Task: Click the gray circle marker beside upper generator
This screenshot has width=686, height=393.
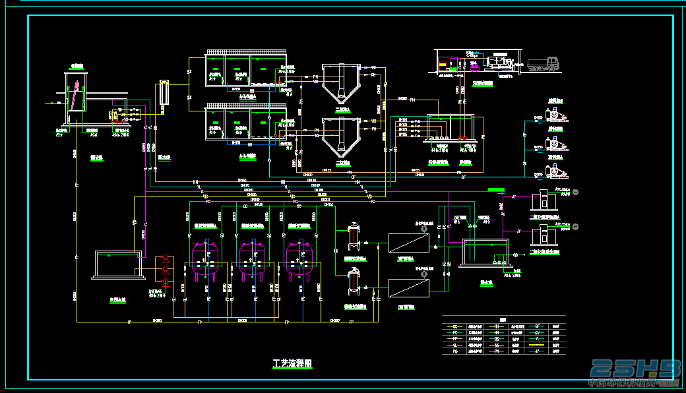Action: tap(575, 192)
